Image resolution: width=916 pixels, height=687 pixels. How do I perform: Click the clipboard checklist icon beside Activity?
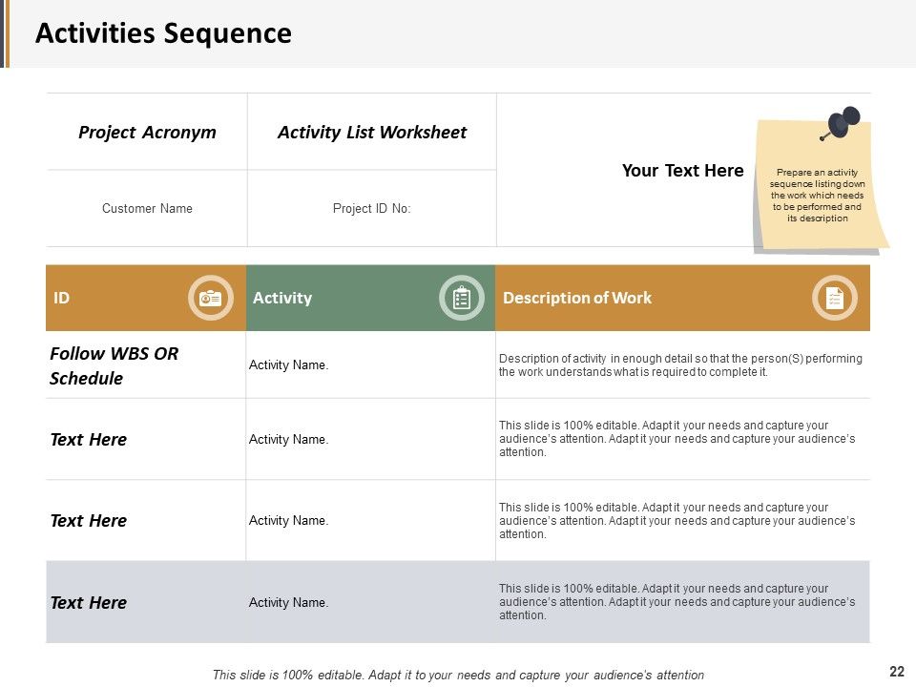(x=462, y=298)
